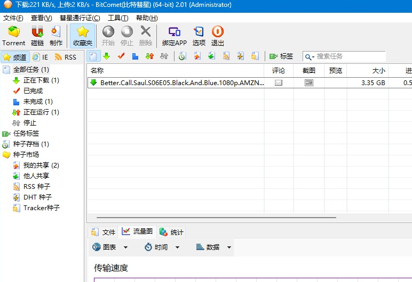This screenshot has width=412, height=282.
Task: Click others' shared torrents filter icon
Action: (x=211, y=56)
